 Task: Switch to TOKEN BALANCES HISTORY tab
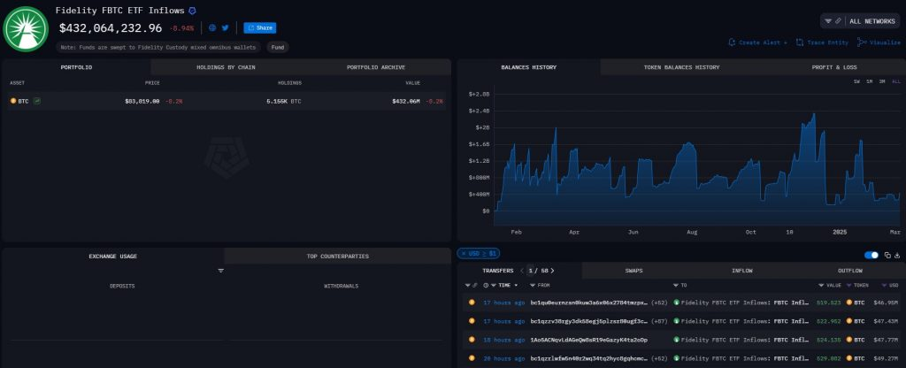[682, 67]
